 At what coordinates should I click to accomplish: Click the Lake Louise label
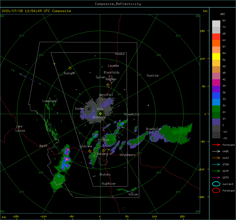(x=20, y=128)
